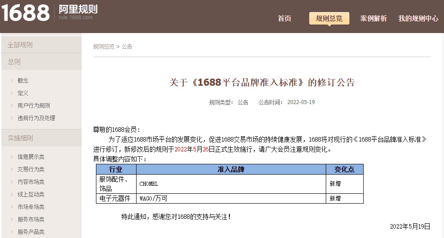
Task: Click the 全部规则 sidebar header
Action: pyautogui.click(x=41, y=45)
